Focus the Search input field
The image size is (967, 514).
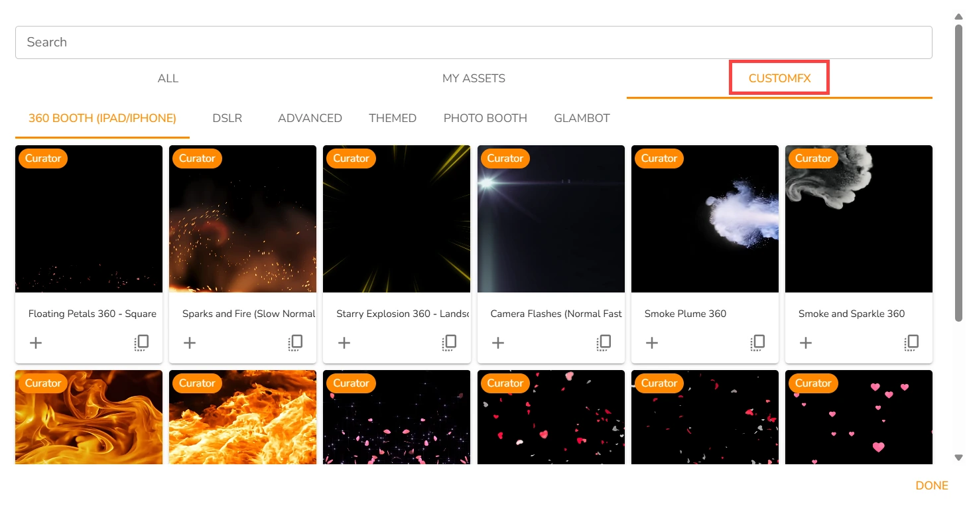point(474,42)
